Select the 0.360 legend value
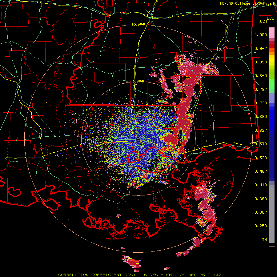 261,199
